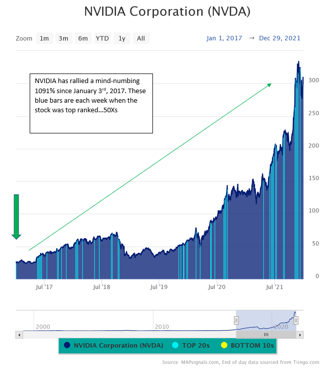
Task: Click the Zoom label text
Action: [24, 38]
